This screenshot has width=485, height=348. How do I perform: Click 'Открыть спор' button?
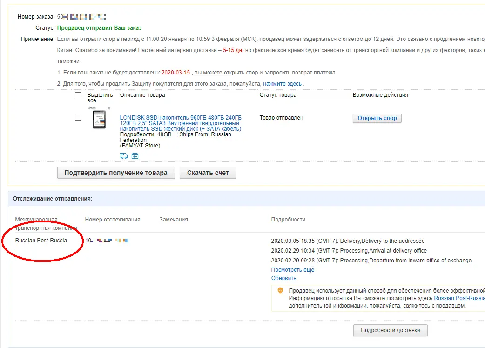click(377, 118)
